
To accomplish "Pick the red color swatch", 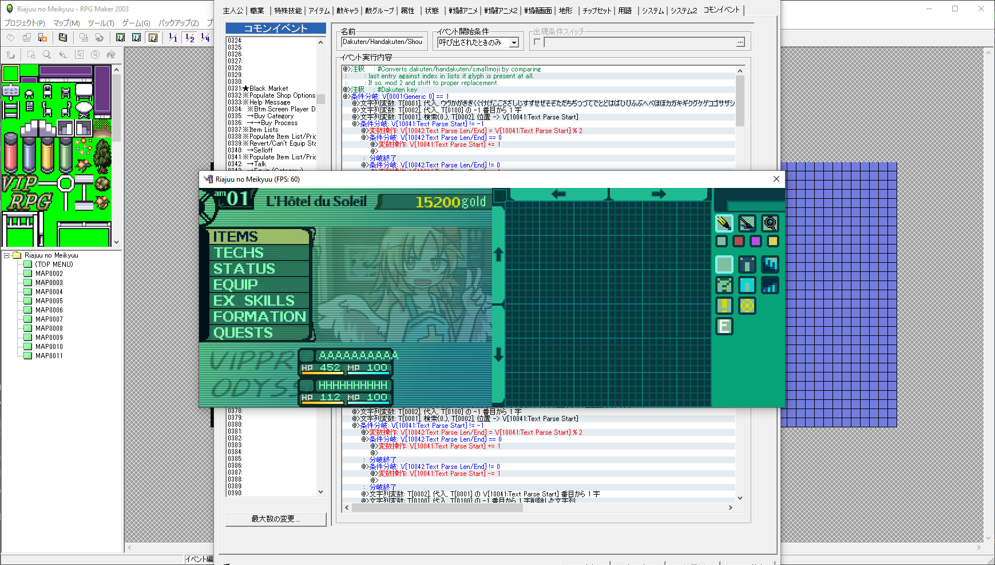I will [x=739, y=241].
